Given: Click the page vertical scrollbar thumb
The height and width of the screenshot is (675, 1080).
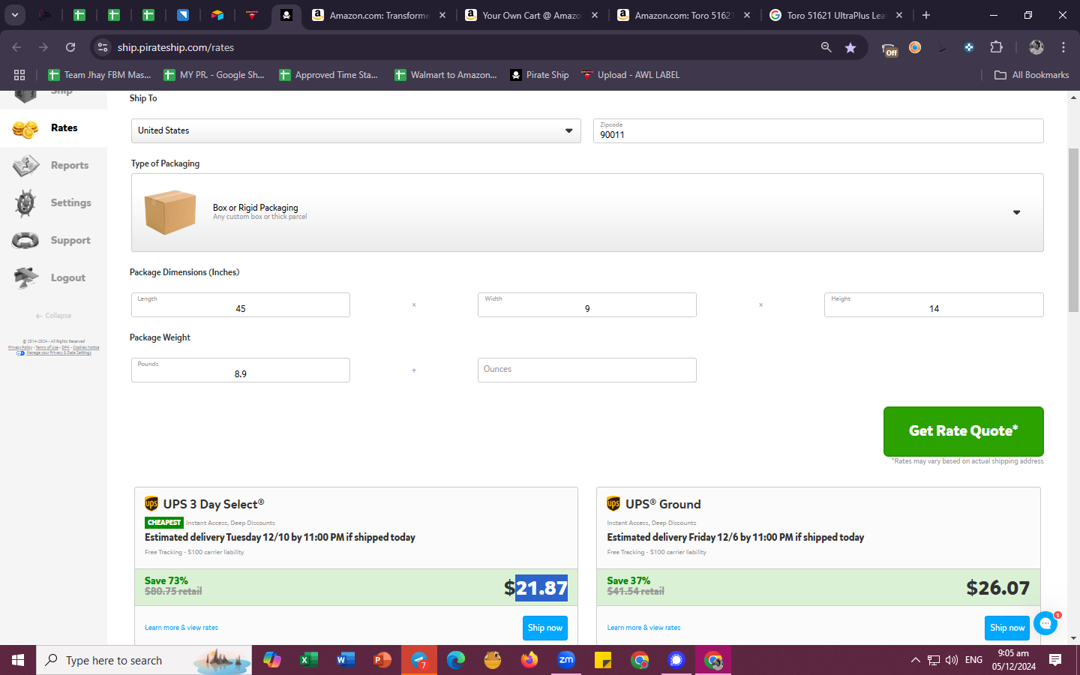Looking at the screenshot, I should coord(1074,230).
